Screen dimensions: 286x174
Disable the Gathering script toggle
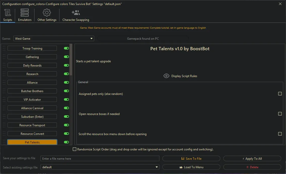(66, 57)
